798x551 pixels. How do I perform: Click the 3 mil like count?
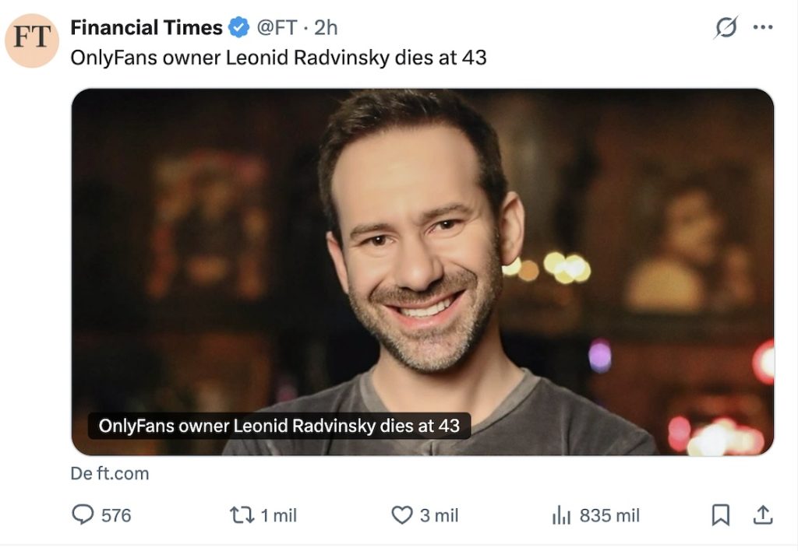[x=440, y=515]
